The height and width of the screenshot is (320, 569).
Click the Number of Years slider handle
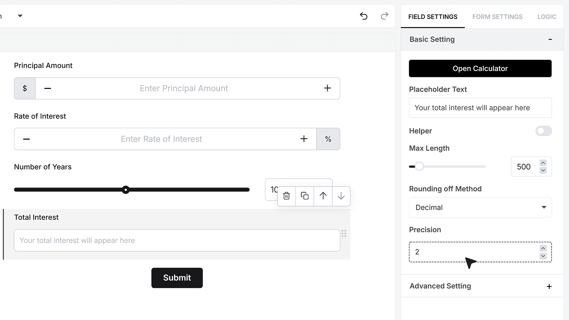click(x=126, y=190)
